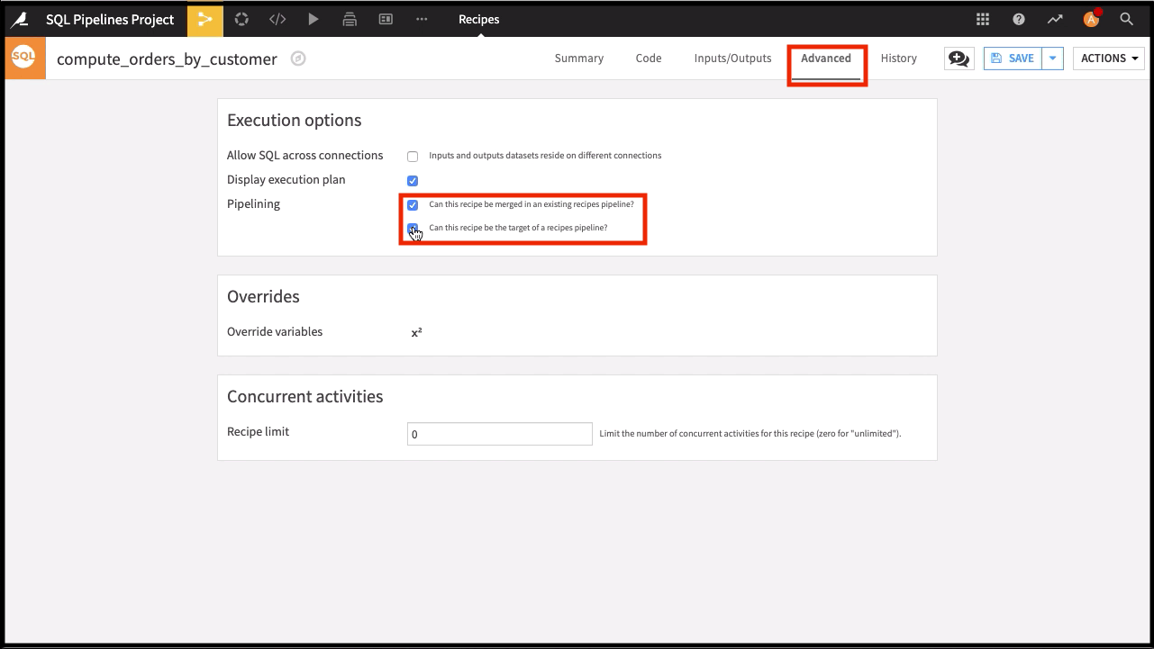The height and width of the screenshot is (649, 1154).
Task: Expand the three-dots more menu
Action: tap(422, 20)
